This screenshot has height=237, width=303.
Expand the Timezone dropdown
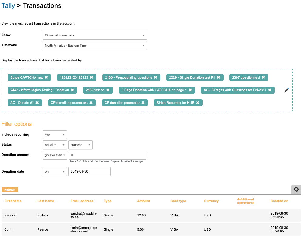[x=95, y=45]
